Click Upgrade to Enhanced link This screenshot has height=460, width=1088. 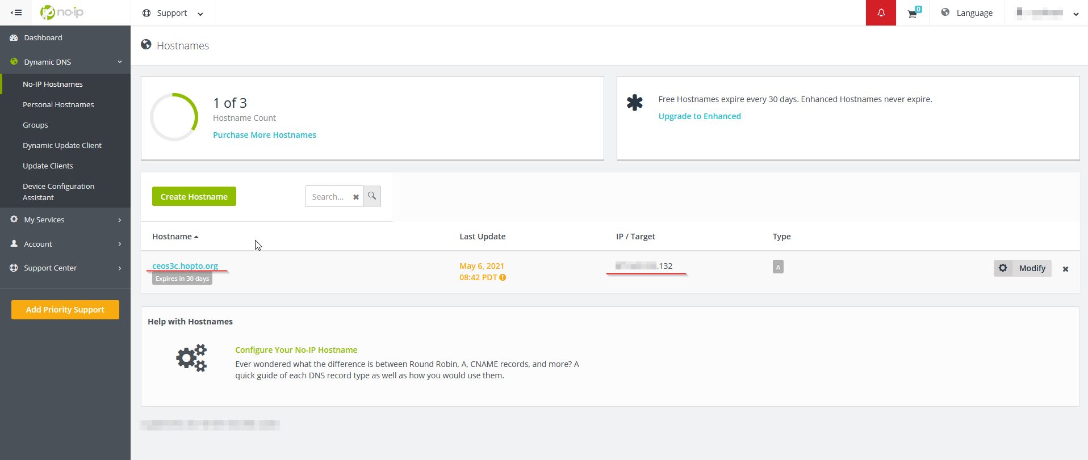point(700,116)
